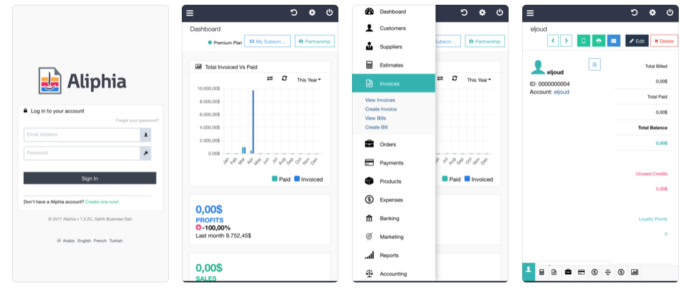Expand Expenses in the side menu
This screenshot has width=687, height=294.
[x=394, y=200]
